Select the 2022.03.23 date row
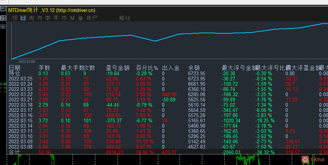The width and height of the screenshot is (328, 165). click(21, 89)
